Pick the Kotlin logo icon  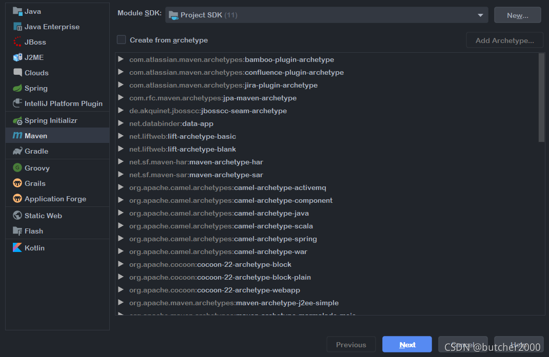pos(17,247)
